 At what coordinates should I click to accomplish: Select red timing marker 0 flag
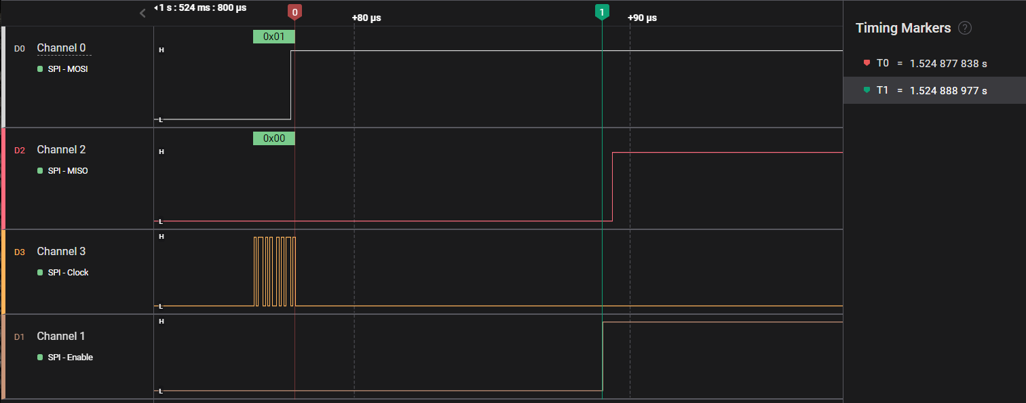coord(294,12)
